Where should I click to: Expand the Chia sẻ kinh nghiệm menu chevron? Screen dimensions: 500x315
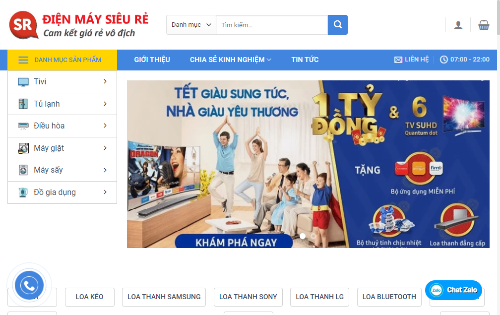(269, 60)
